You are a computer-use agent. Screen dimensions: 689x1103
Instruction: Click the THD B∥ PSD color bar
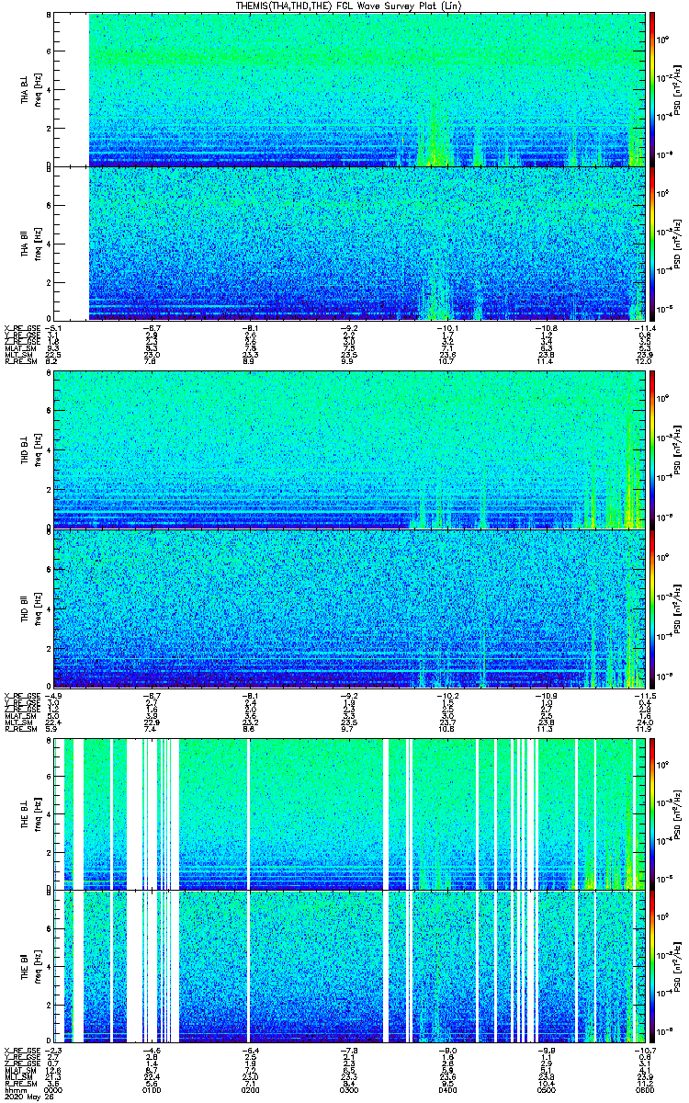(x=652, y=607)
